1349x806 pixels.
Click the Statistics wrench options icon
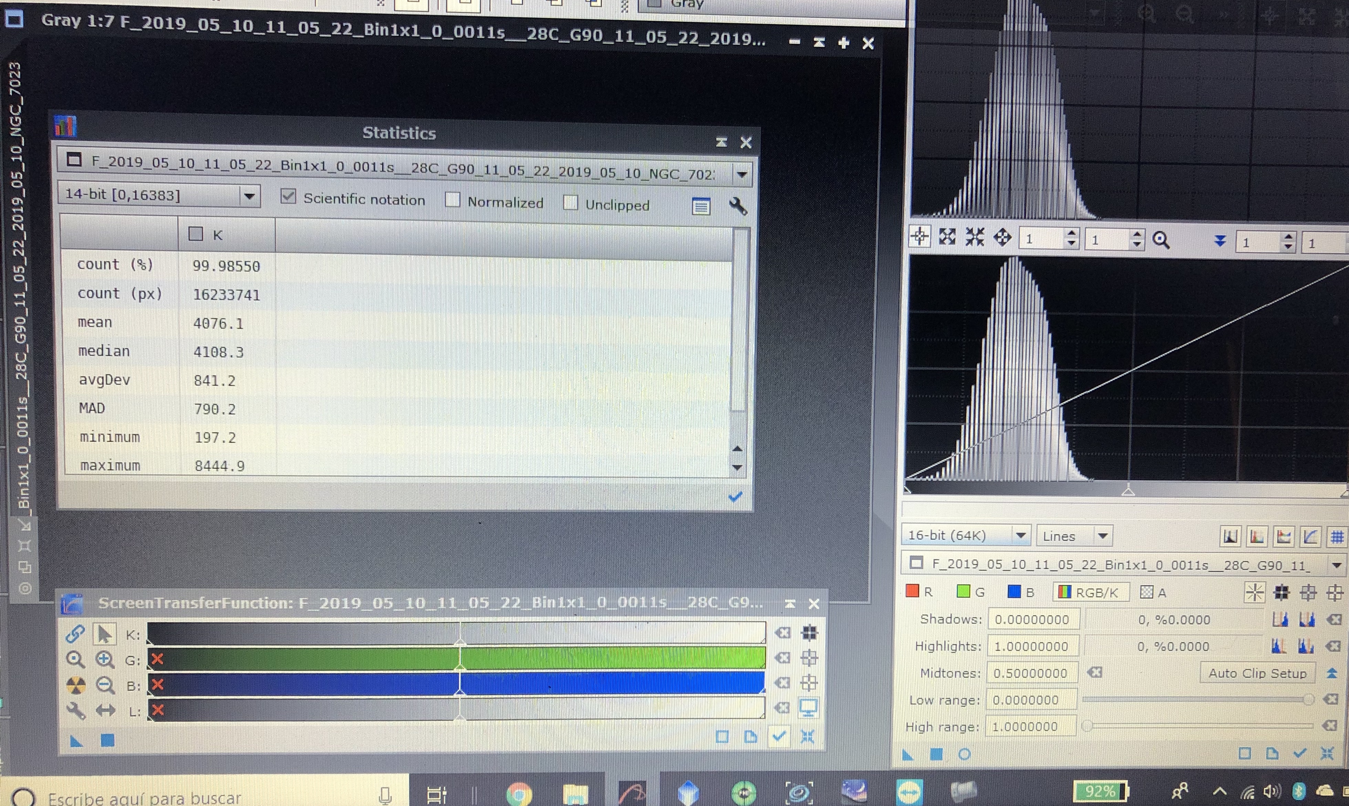[x=738, y=206]
